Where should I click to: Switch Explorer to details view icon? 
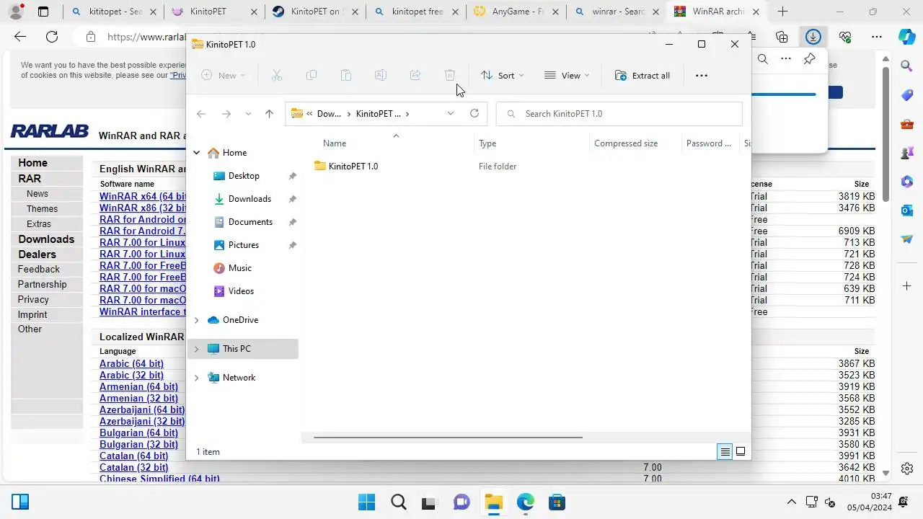click(725, 452)
